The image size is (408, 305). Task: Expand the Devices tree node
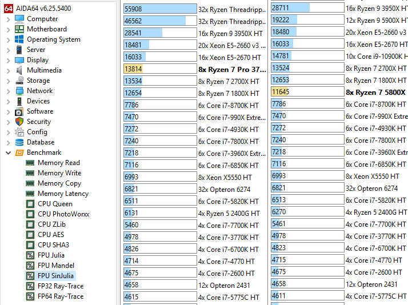click(x=9, y=102)
